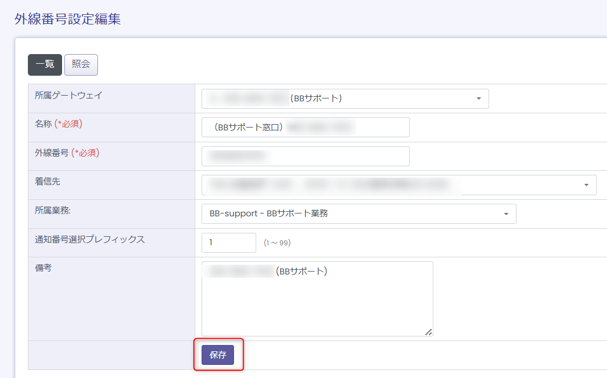Viewport: 607px width, 378px height.
Task: Focus the 名称 text field
Action: tap(306, 128)
